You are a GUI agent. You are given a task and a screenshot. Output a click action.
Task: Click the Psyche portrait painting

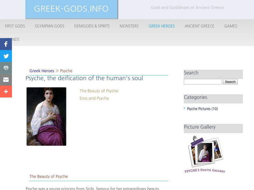point(46,117)
